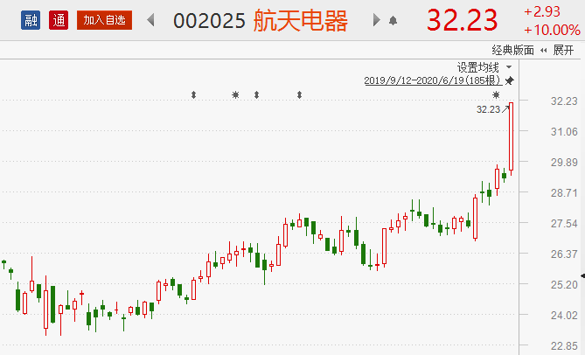Toggle the pin icon beside date range

tap(510, 80)
